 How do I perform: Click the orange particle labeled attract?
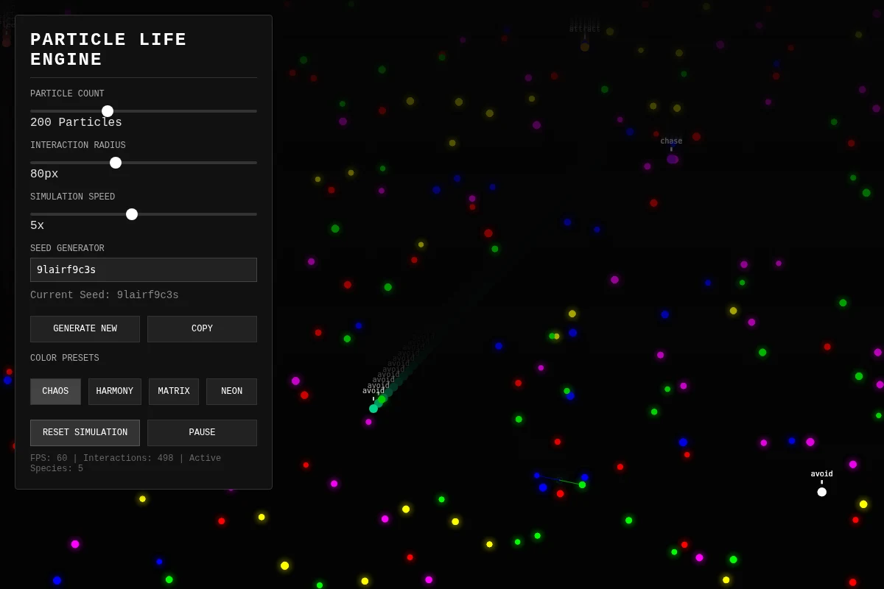coord(585,47)
